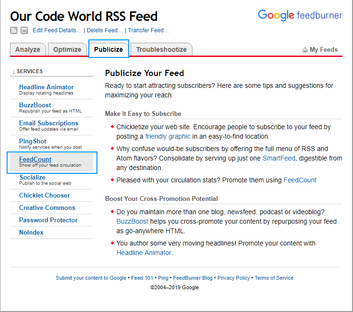Click the feed page icon beside RSS icon
Image resolution: width=353 pixels, height=312 pixels.
coord(24,30)
